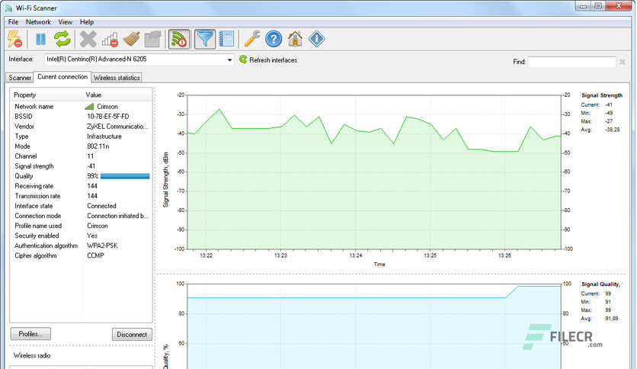The height and width of the screenshot is (369, 637).
Task: Click Refresh interfaces
Action: coord(268,59)
